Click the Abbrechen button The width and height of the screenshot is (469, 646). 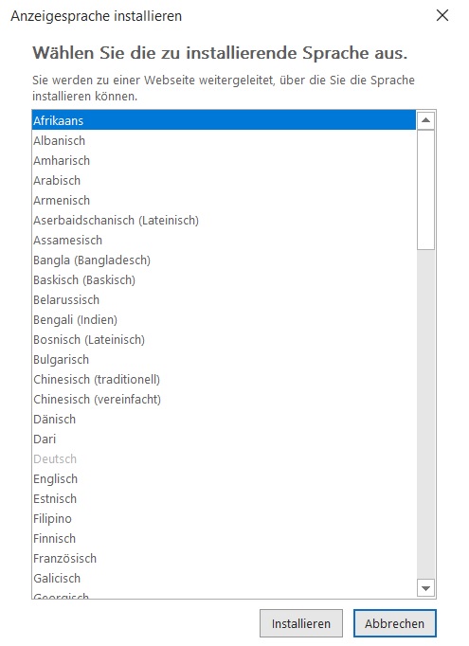394,623
